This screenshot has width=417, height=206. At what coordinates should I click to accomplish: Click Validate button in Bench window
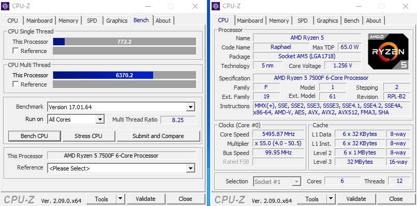145,199
